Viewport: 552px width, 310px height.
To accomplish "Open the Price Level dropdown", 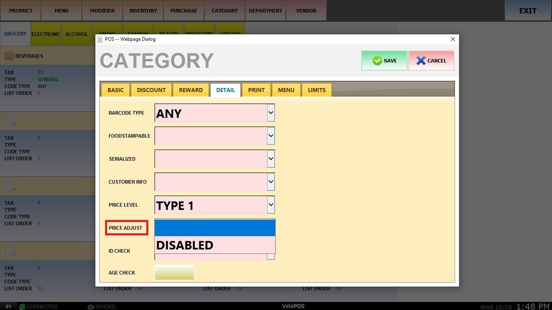I will click(271, 205).
